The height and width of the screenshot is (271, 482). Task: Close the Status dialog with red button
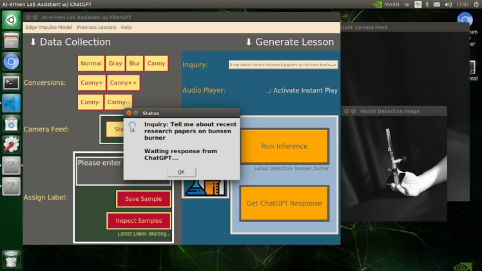[x=129, y=113]
